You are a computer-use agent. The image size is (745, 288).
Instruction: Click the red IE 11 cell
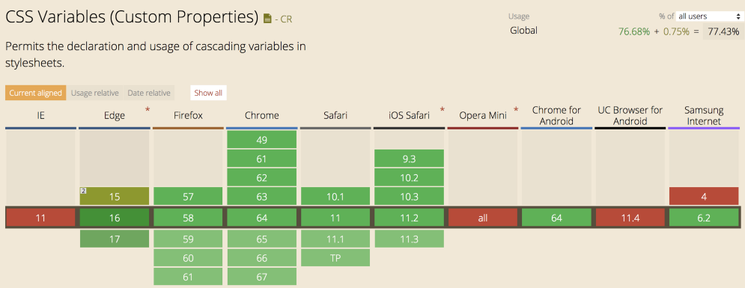[x=41, y=218]
